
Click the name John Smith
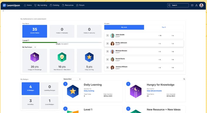(120, 35)
